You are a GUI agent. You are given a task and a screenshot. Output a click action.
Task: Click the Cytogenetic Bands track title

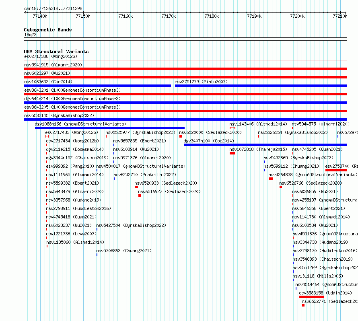click(x=48, y=30)
